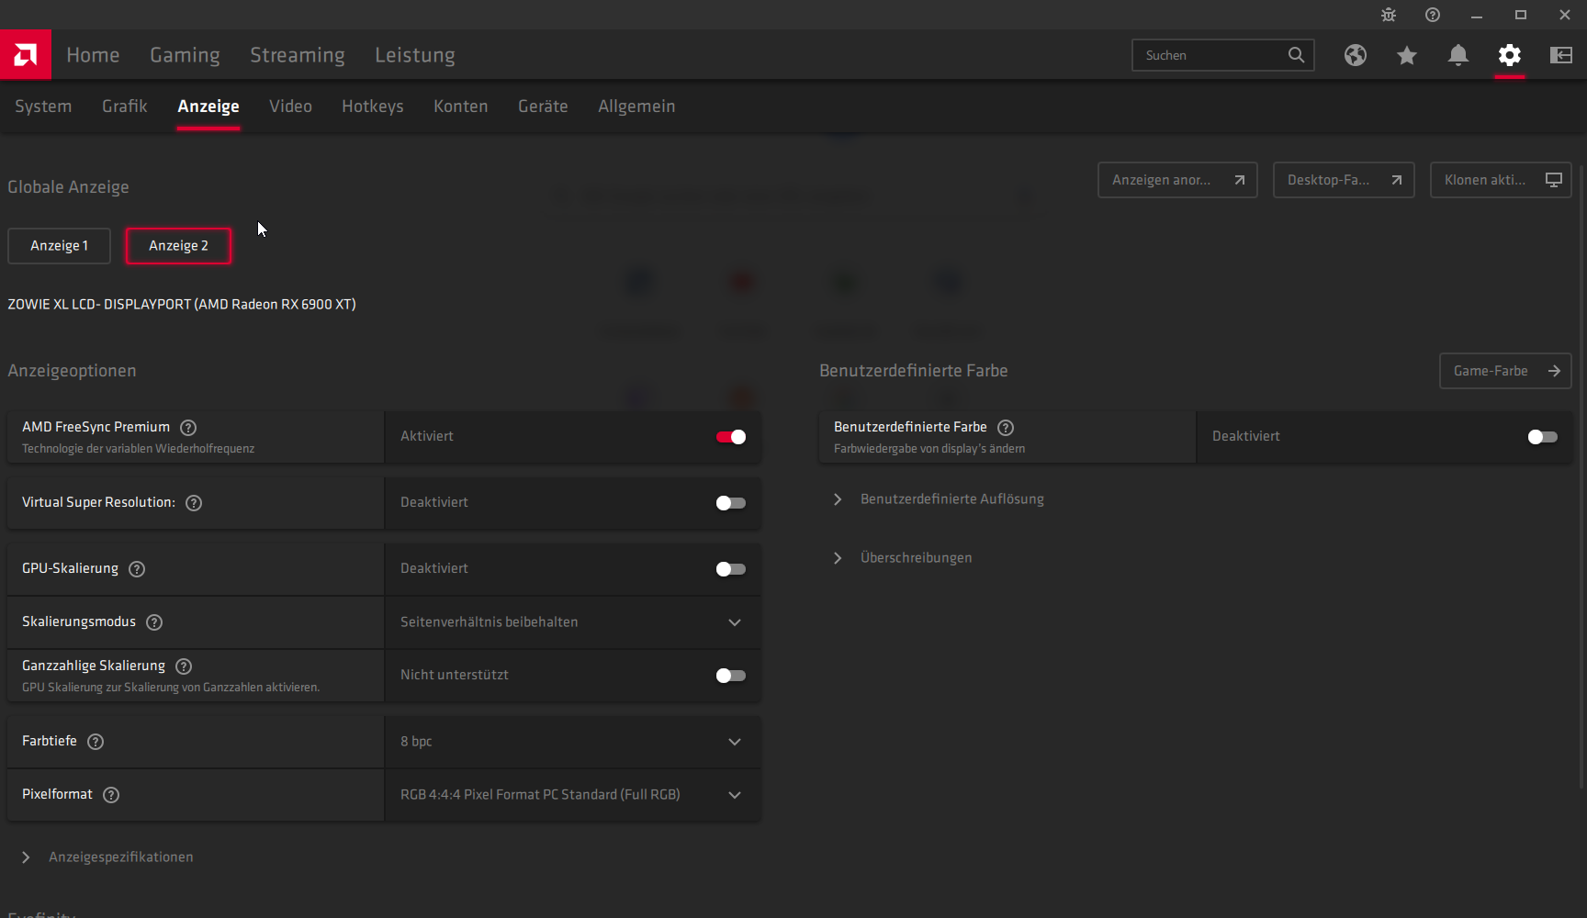Show help for Benutzerdefinierte Farbe

pyautogui.click(x=1006, y=428)
